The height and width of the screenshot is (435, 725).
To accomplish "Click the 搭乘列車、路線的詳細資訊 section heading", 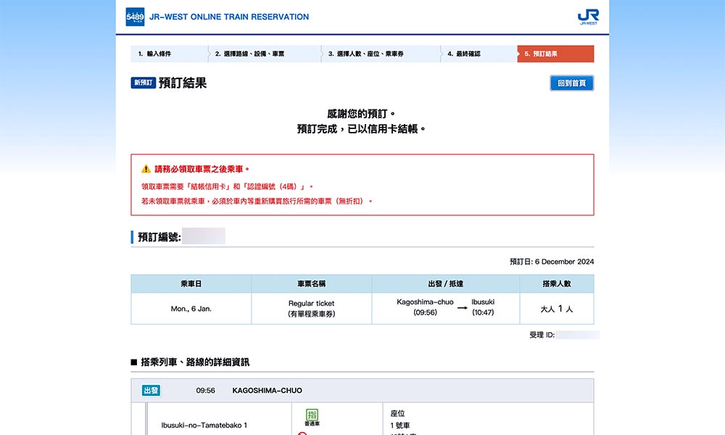I will tap(194, 362).
